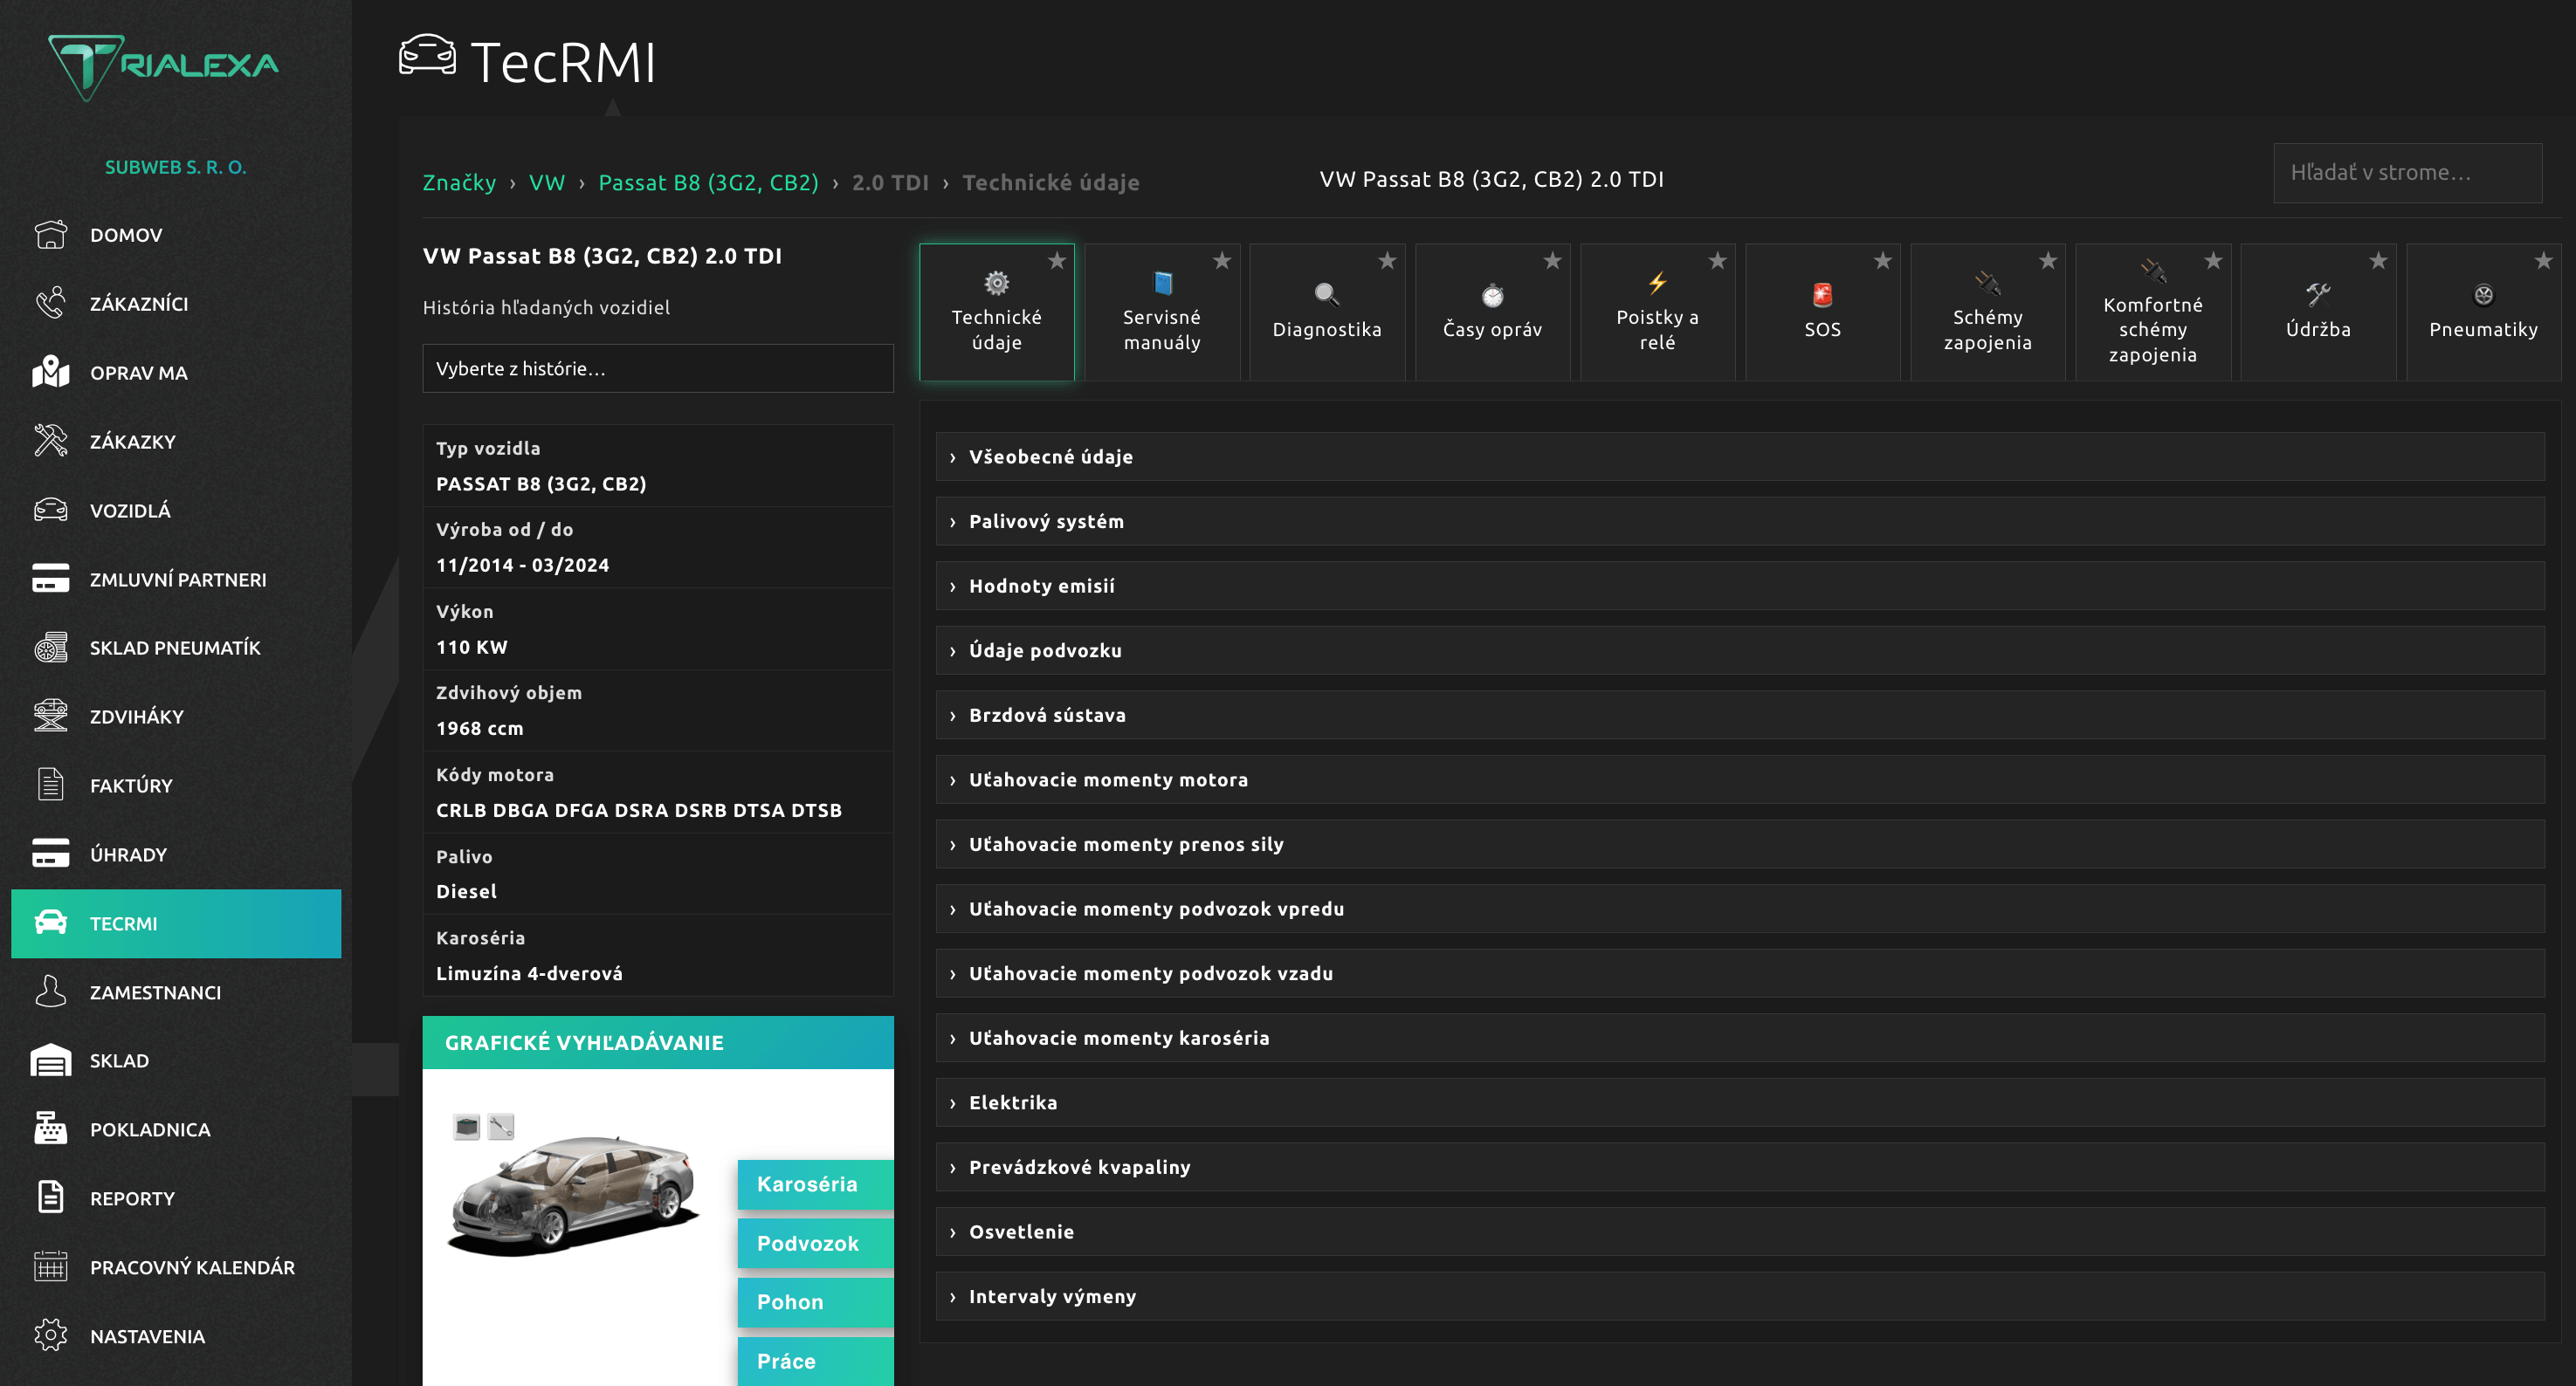
Task: Expand the Intervaly výmeny section
Action: coord(1739,1296)
